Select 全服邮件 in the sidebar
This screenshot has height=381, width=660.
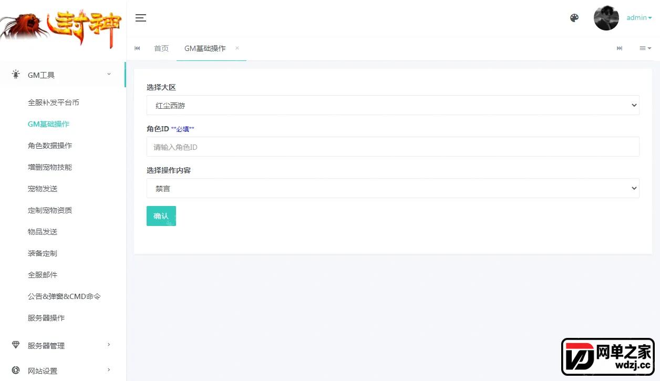(43, 275)
